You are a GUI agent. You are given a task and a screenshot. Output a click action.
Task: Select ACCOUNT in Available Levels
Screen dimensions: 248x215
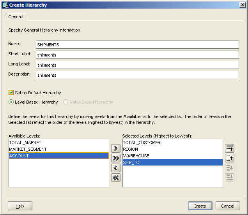click(x=59, y=156)
